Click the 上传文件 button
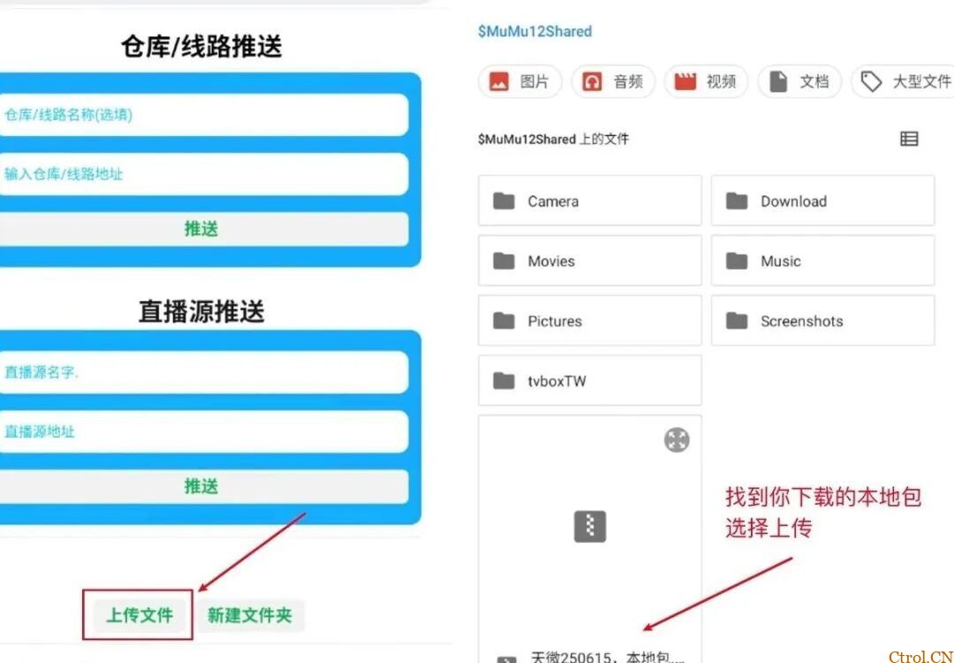Screen dimensions: 954x663 [x=140, y=615]
